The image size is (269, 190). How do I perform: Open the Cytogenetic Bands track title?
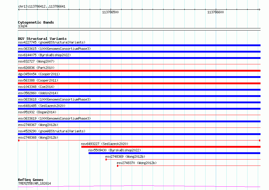click(x=36, y=22)
